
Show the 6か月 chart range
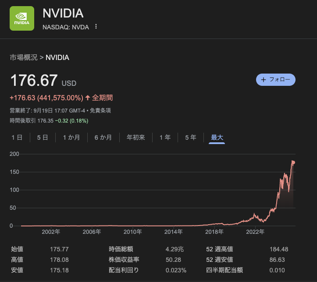coord(103,137)
